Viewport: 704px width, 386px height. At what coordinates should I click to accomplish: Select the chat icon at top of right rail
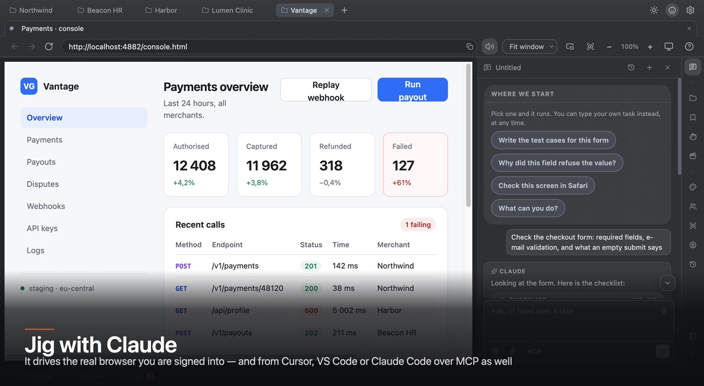pyautogui.click(x=693, y=67)
